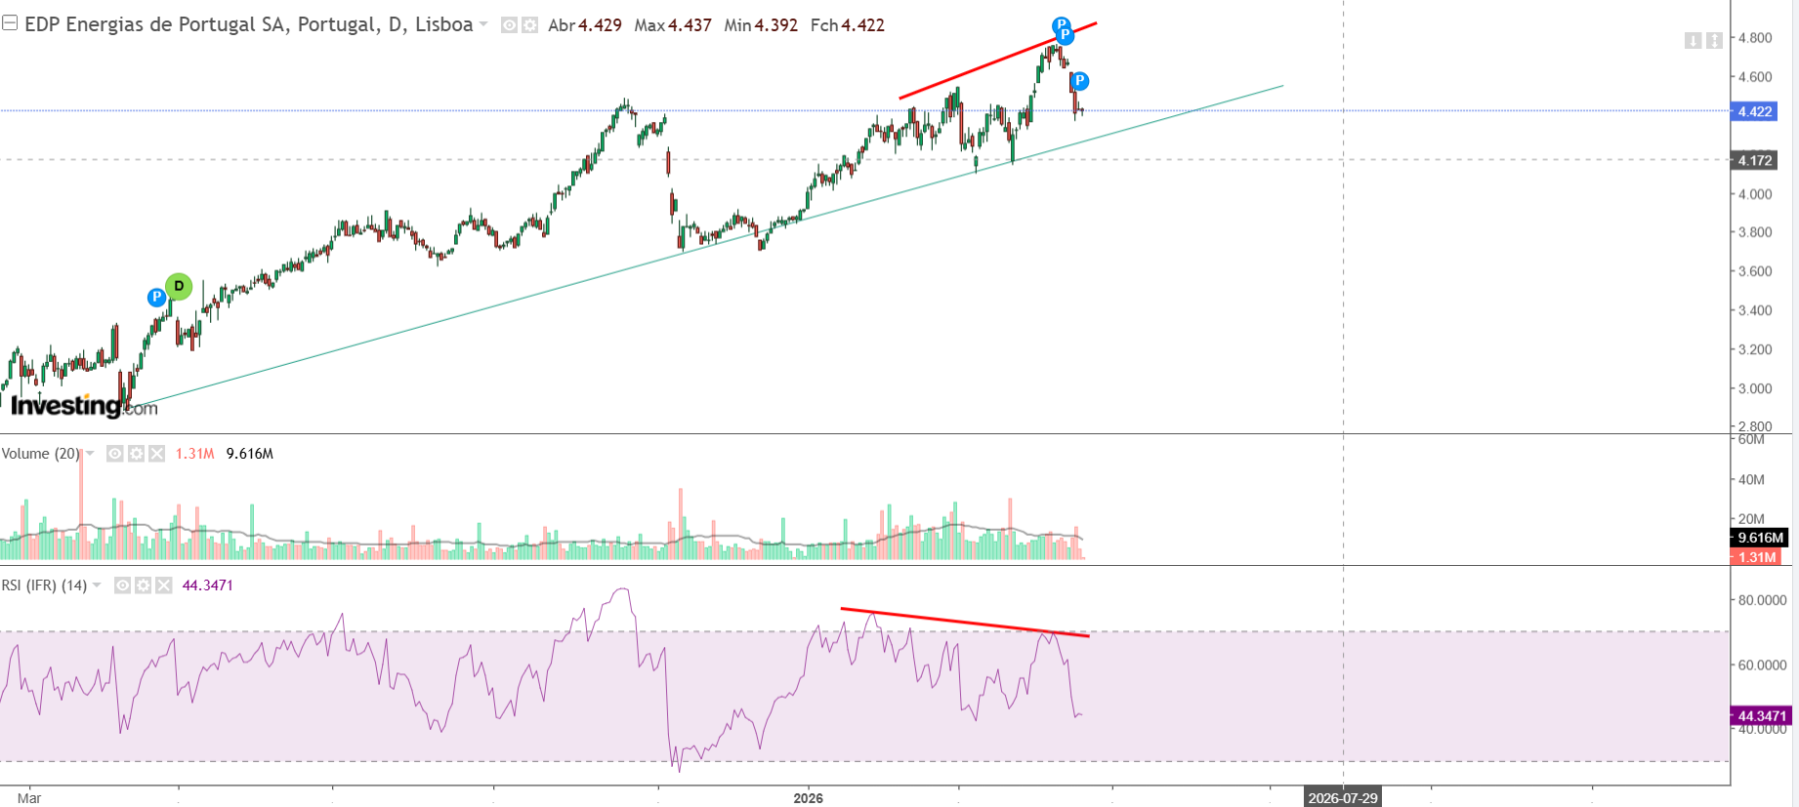1799x807 pixels.
Task: Click the 3.000 tick on the price scale
Action: tap(1755, 388)
